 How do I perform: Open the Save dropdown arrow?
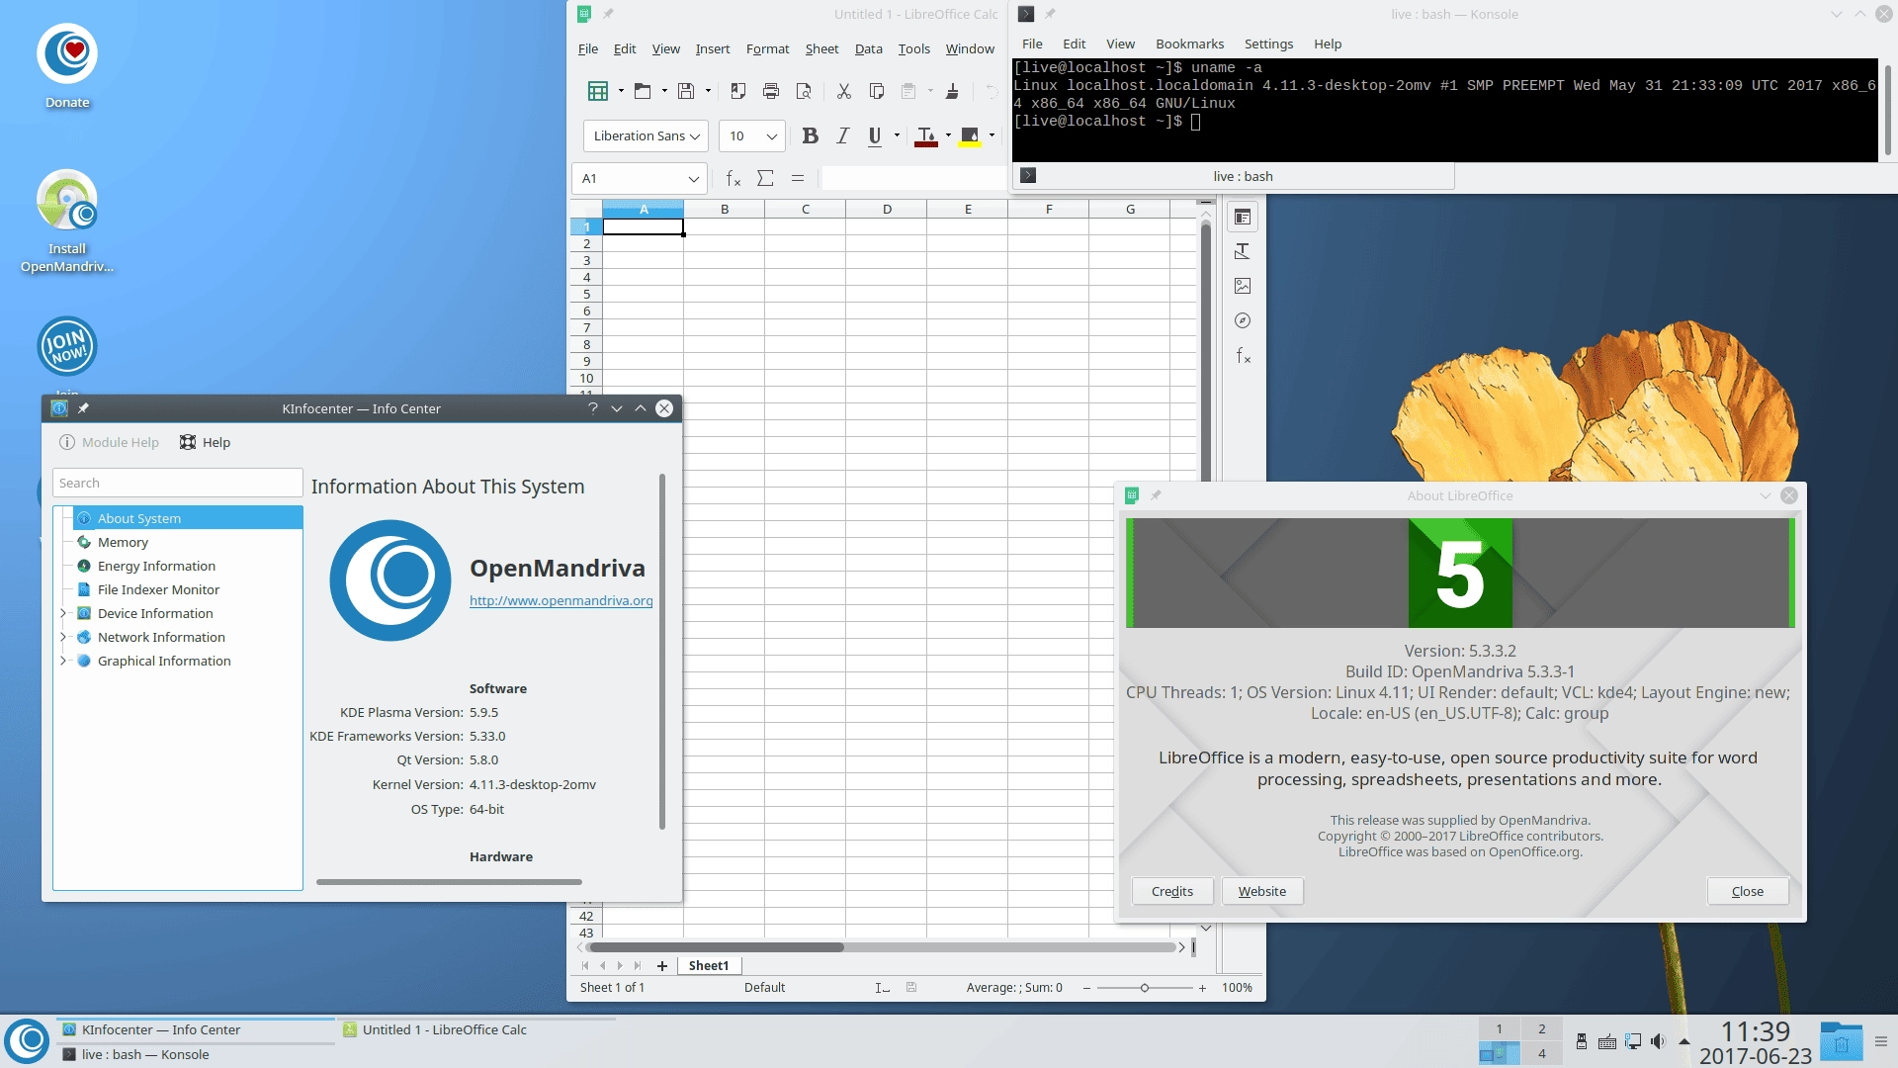point(708,91)
